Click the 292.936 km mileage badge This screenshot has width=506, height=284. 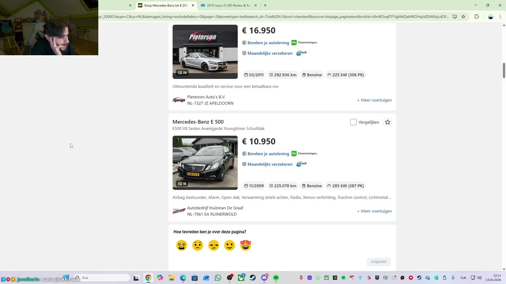coord(282,75)
